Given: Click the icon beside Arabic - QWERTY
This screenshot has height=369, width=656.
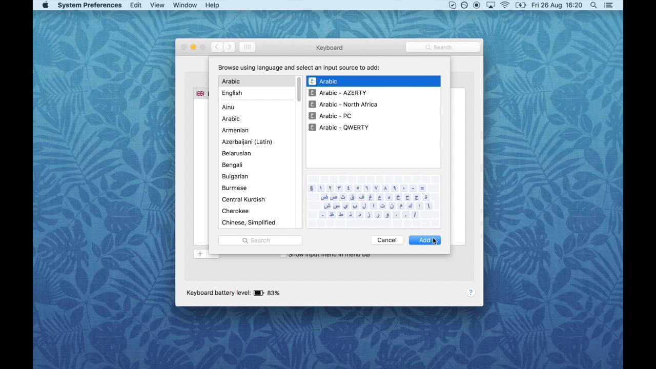Looking at the screenshot, I should point(312,127).
